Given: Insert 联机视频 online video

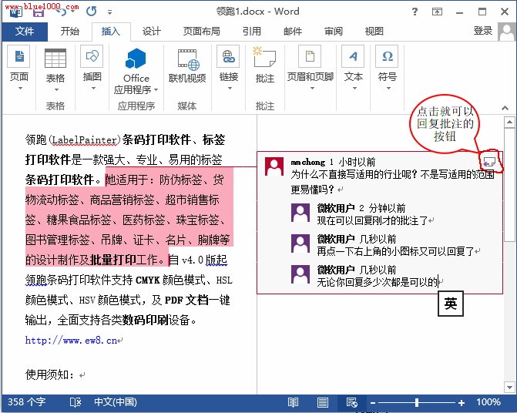Looking at the screenshot, I should tap(187, 62).
